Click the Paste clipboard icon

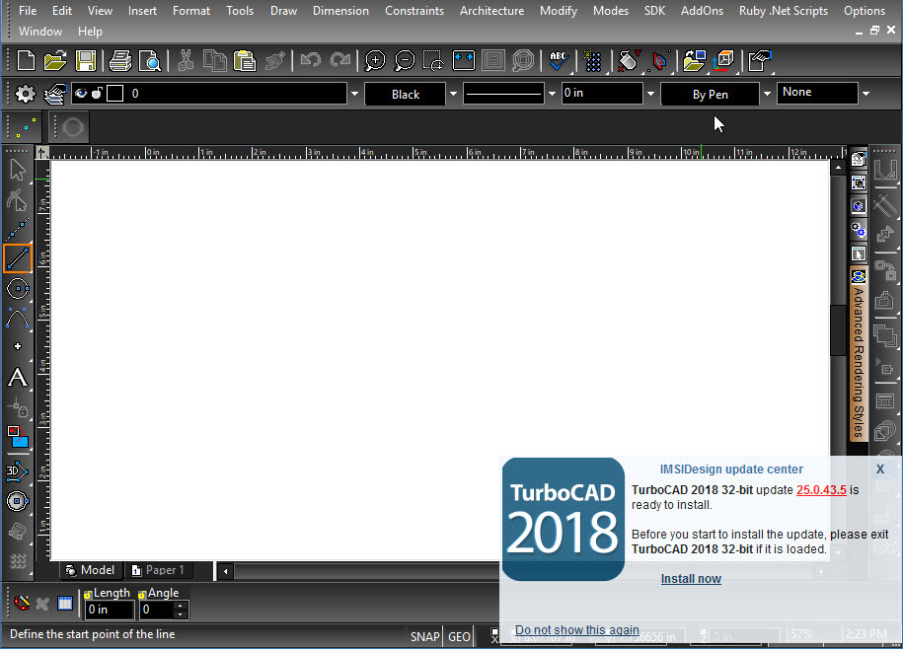[x=244, y=60]
